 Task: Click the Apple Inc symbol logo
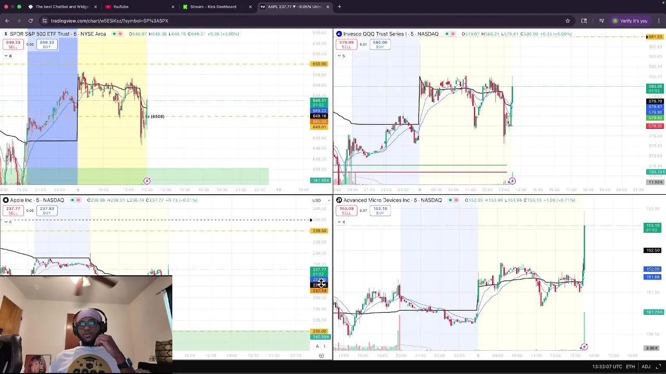[x=5, y=200]
